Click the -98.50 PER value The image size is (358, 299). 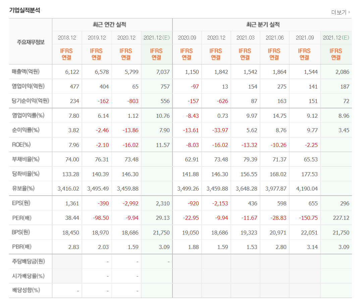click(x=101, y=218)
